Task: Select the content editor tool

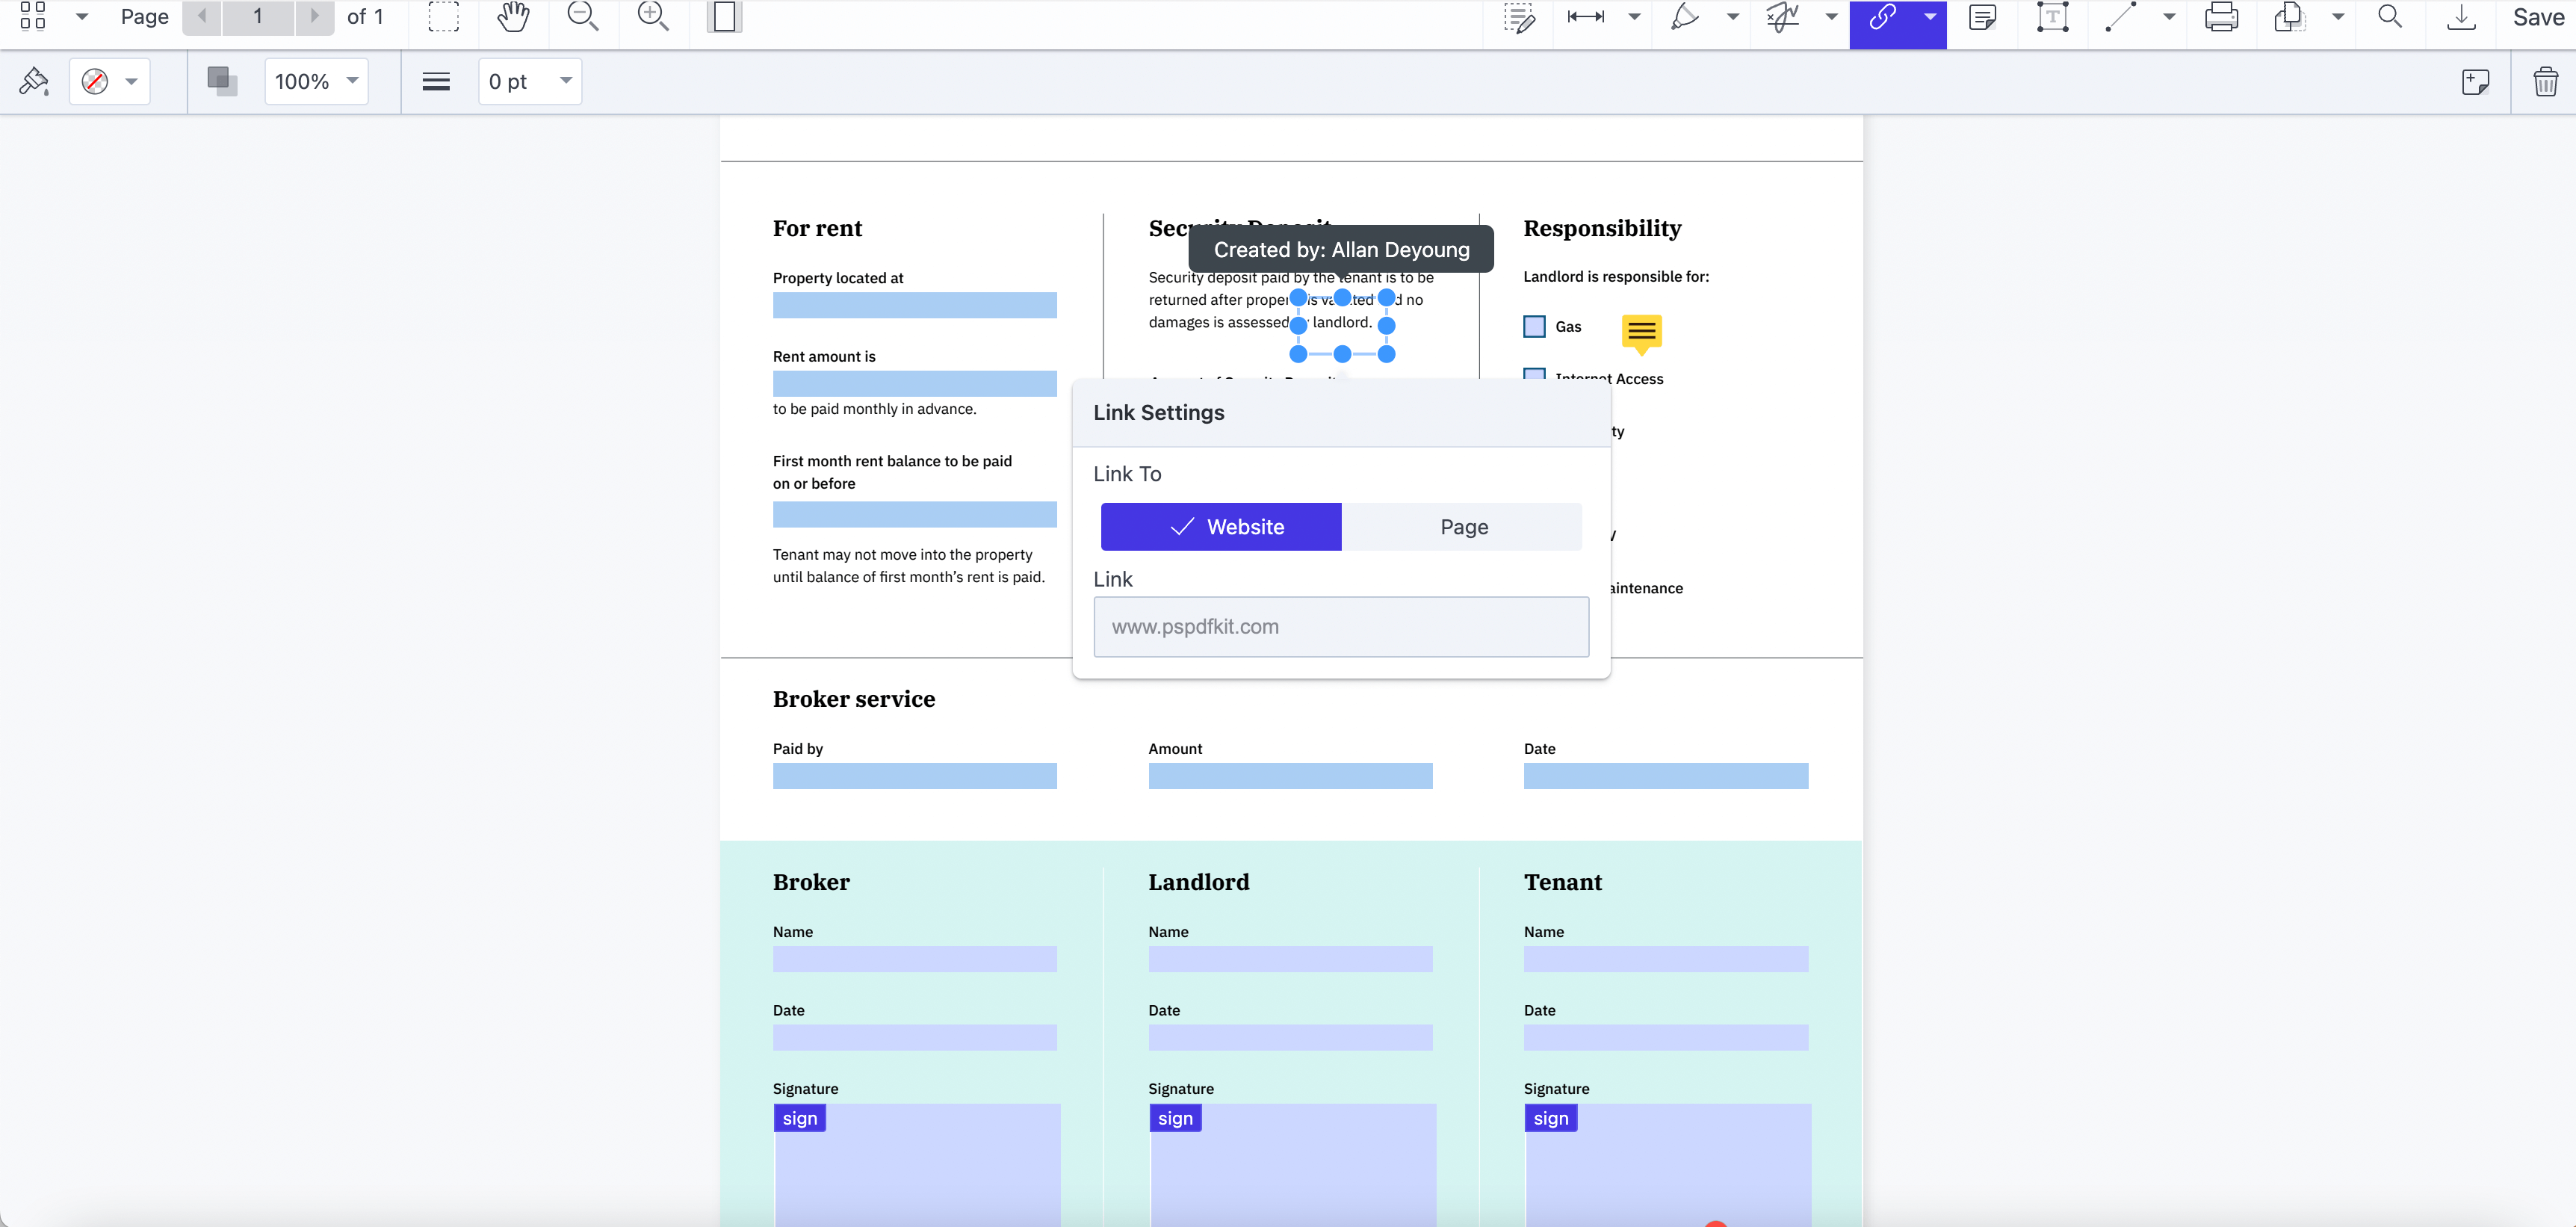Action: pyautogui.click(x=1519, y=17)
